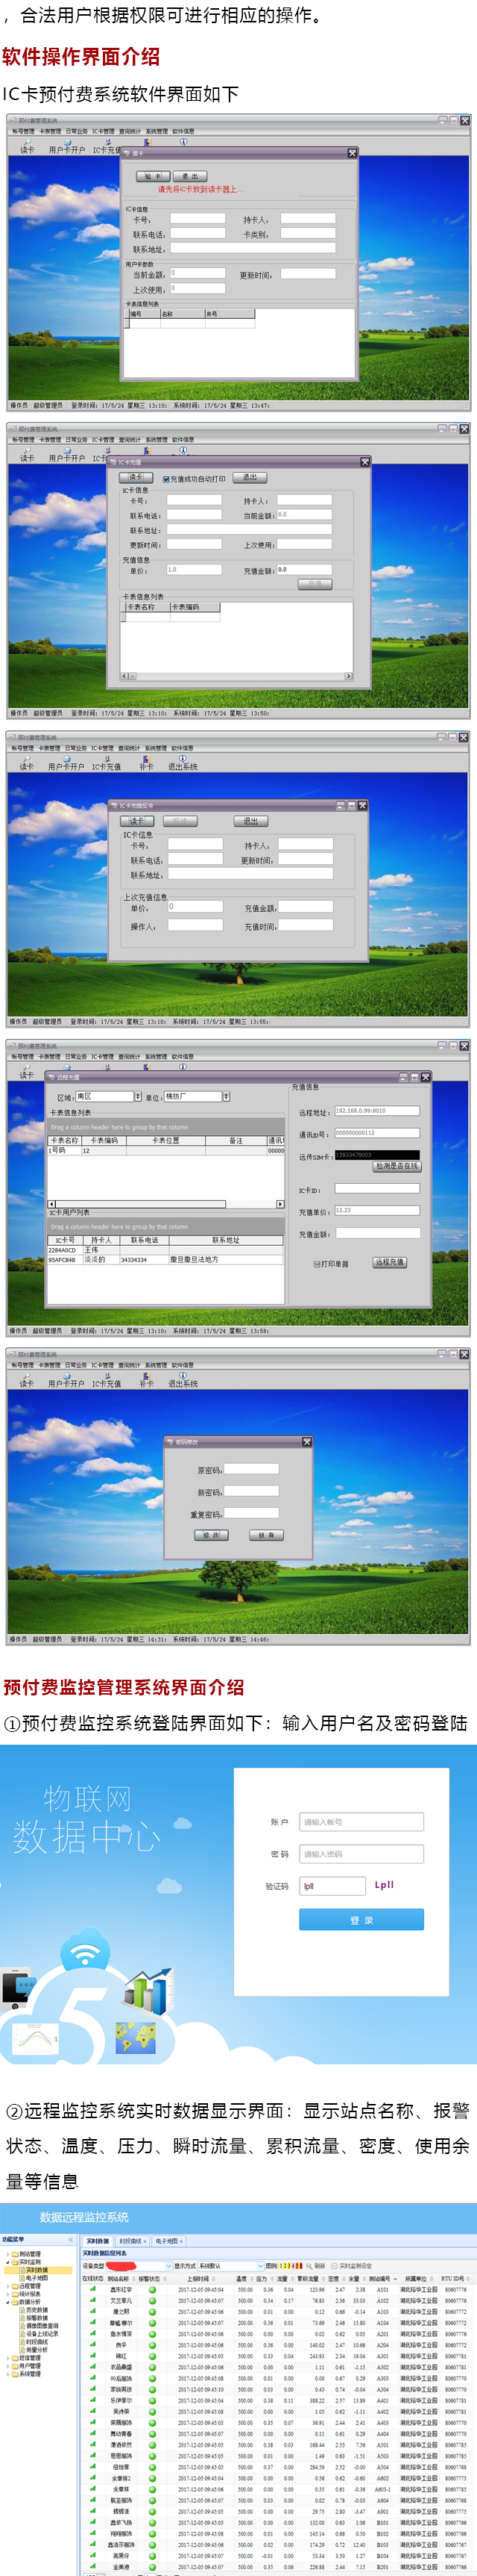Click 检测是否在线 button

397,1167
